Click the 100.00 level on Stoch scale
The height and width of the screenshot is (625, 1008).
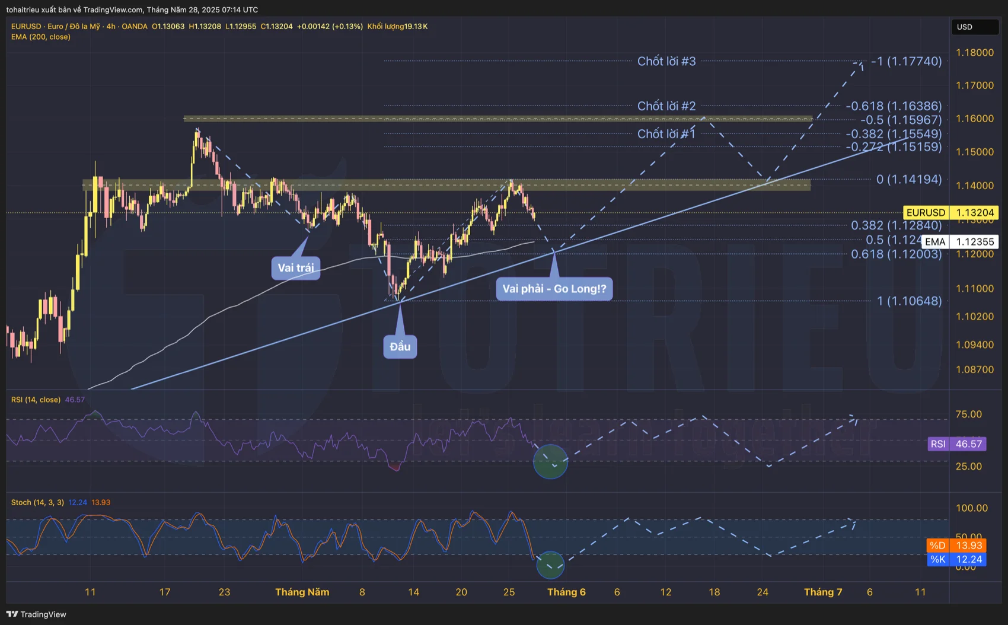[972, 508]
